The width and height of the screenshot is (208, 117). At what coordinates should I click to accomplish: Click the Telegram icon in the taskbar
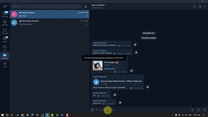coord(47,115)
